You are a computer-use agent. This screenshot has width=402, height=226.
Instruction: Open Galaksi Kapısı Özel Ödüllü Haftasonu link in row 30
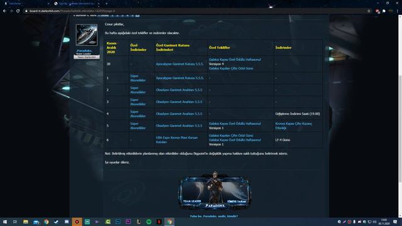pyautogui.click(x=235, y=60)
